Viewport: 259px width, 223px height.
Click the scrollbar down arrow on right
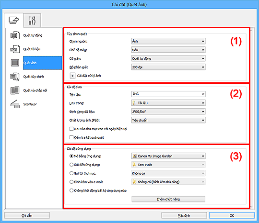(252, 207)
